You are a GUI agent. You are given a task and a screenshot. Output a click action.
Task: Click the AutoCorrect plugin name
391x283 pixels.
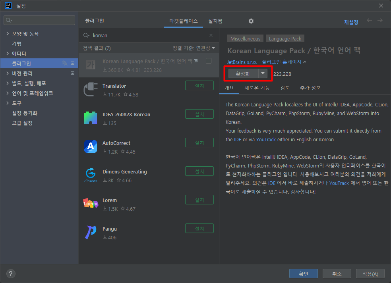pos(116,143)
